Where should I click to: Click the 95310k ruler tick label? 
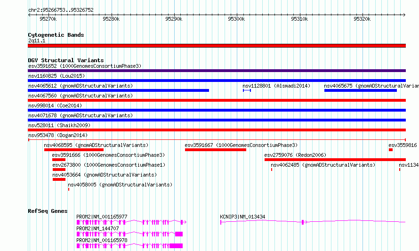point(299,19)
